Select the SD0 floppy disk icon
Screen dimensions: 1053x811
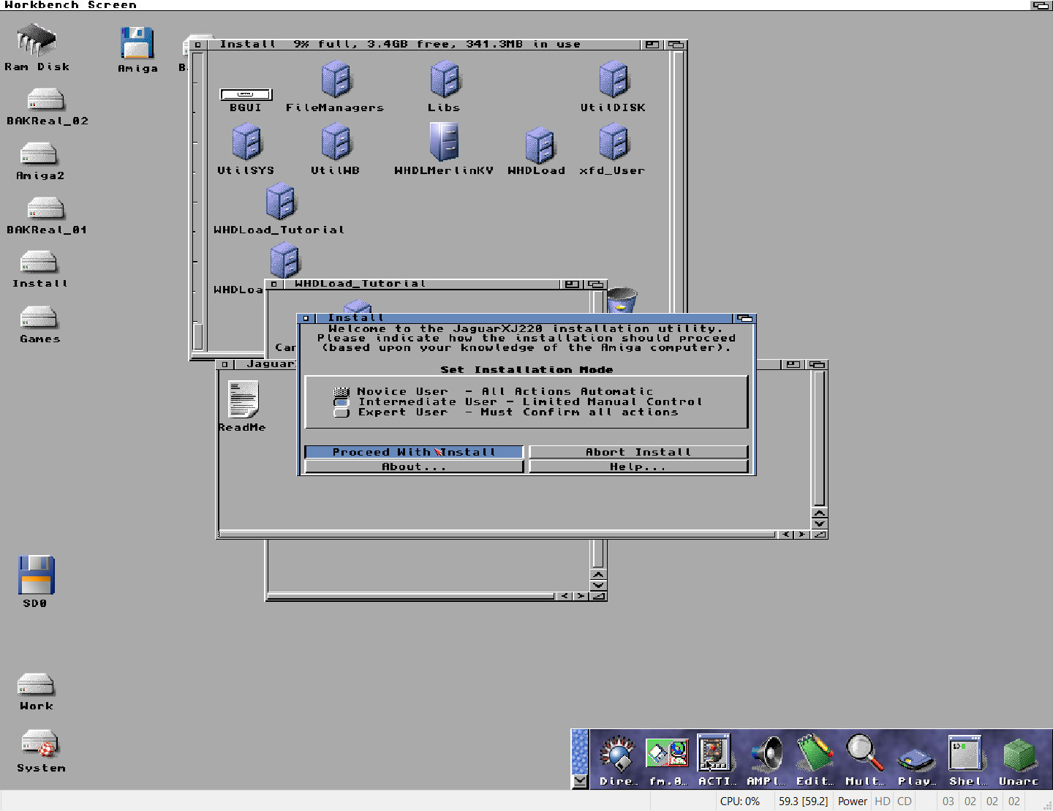pyautogui.click(x=36, y=576)
